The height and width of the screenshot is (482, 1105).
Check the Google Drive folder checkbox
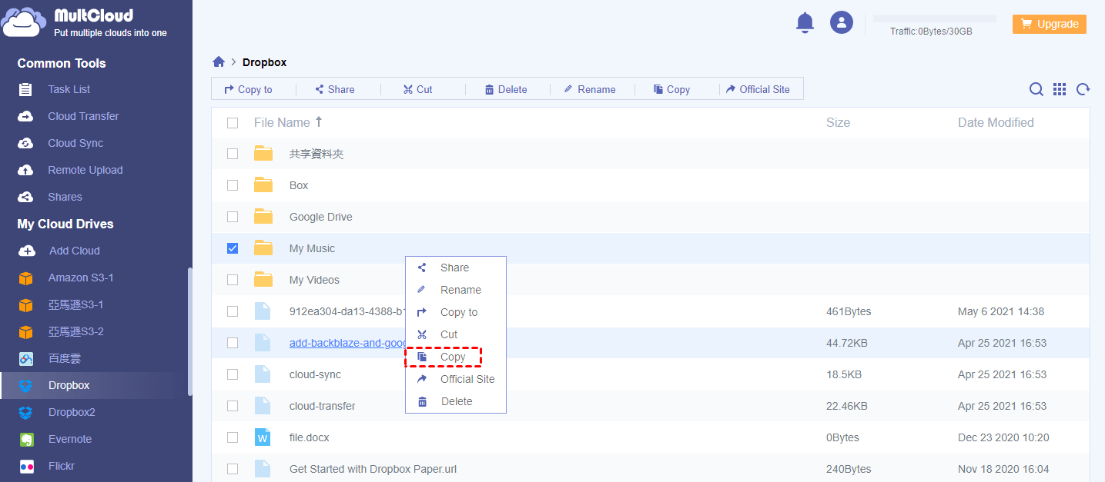[233, 217]
